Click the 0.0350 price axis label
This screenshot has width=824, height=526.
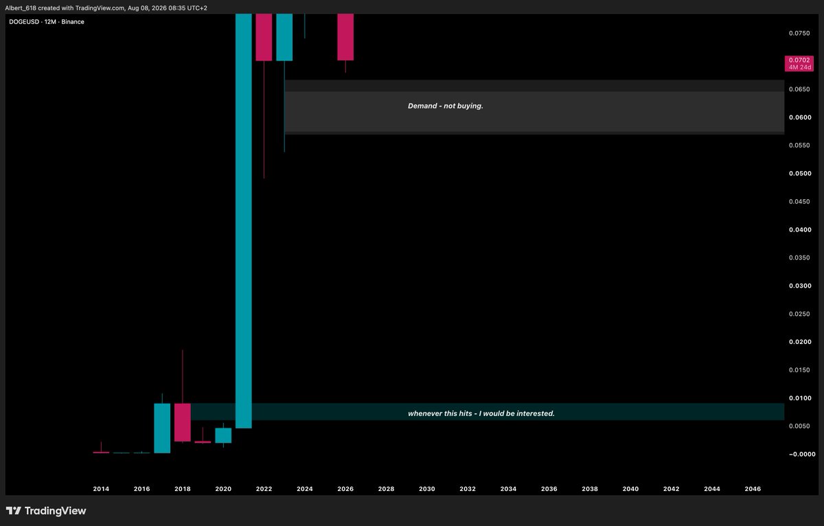800,258
